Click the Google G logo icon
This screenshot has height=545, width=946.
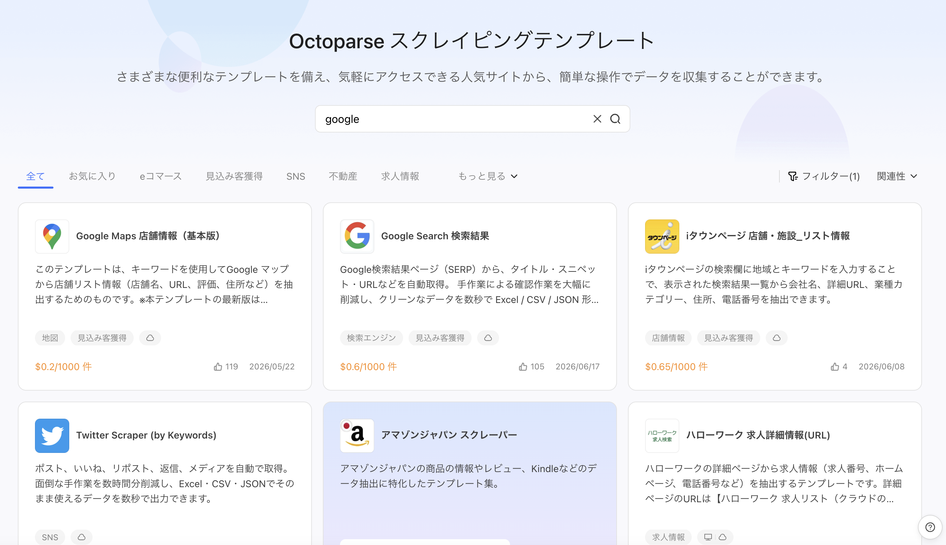[357, 236]
